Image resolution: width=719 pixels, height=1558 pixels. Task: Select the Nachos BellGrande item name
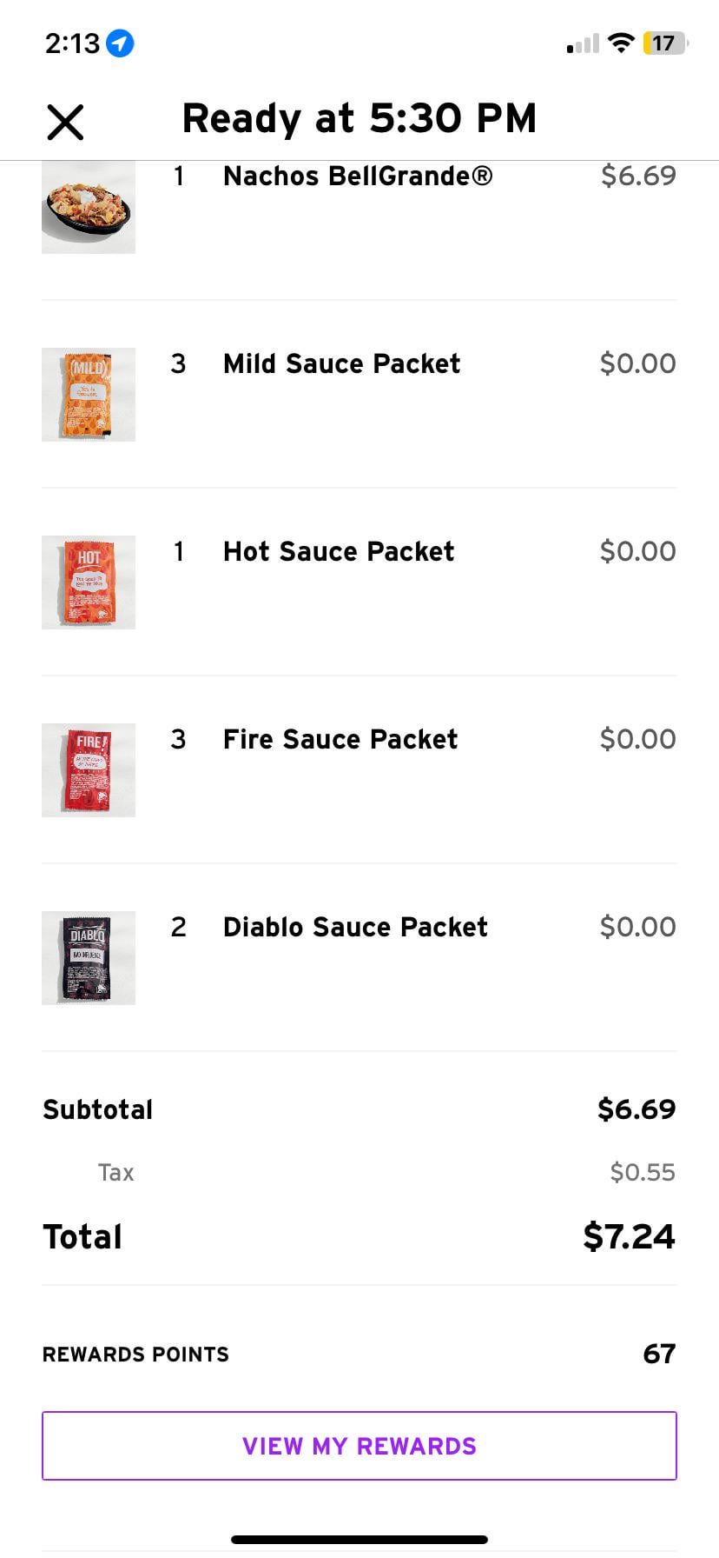pos(358,176)
